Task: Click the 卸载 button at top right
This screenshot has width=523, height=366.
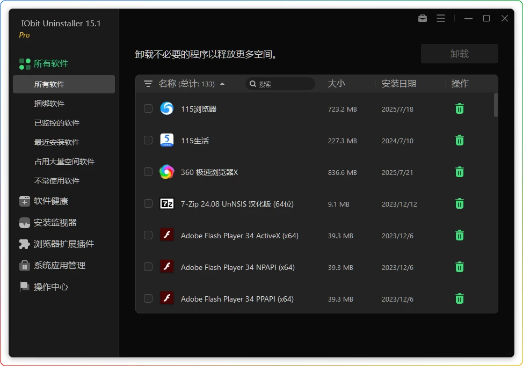Action: click(459, 54)
